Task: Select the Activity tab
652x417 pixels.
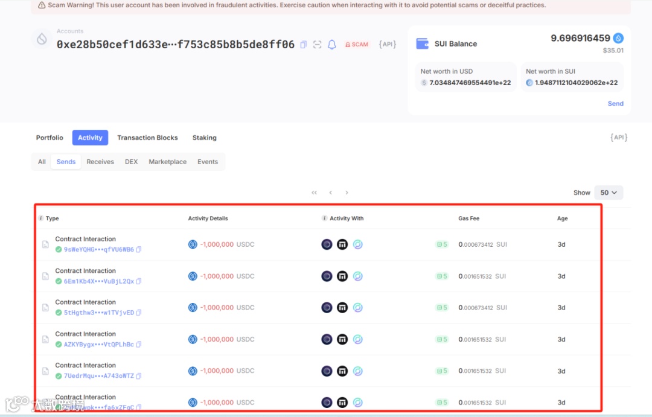Action: pyautogui.click(x=90, y=138)
